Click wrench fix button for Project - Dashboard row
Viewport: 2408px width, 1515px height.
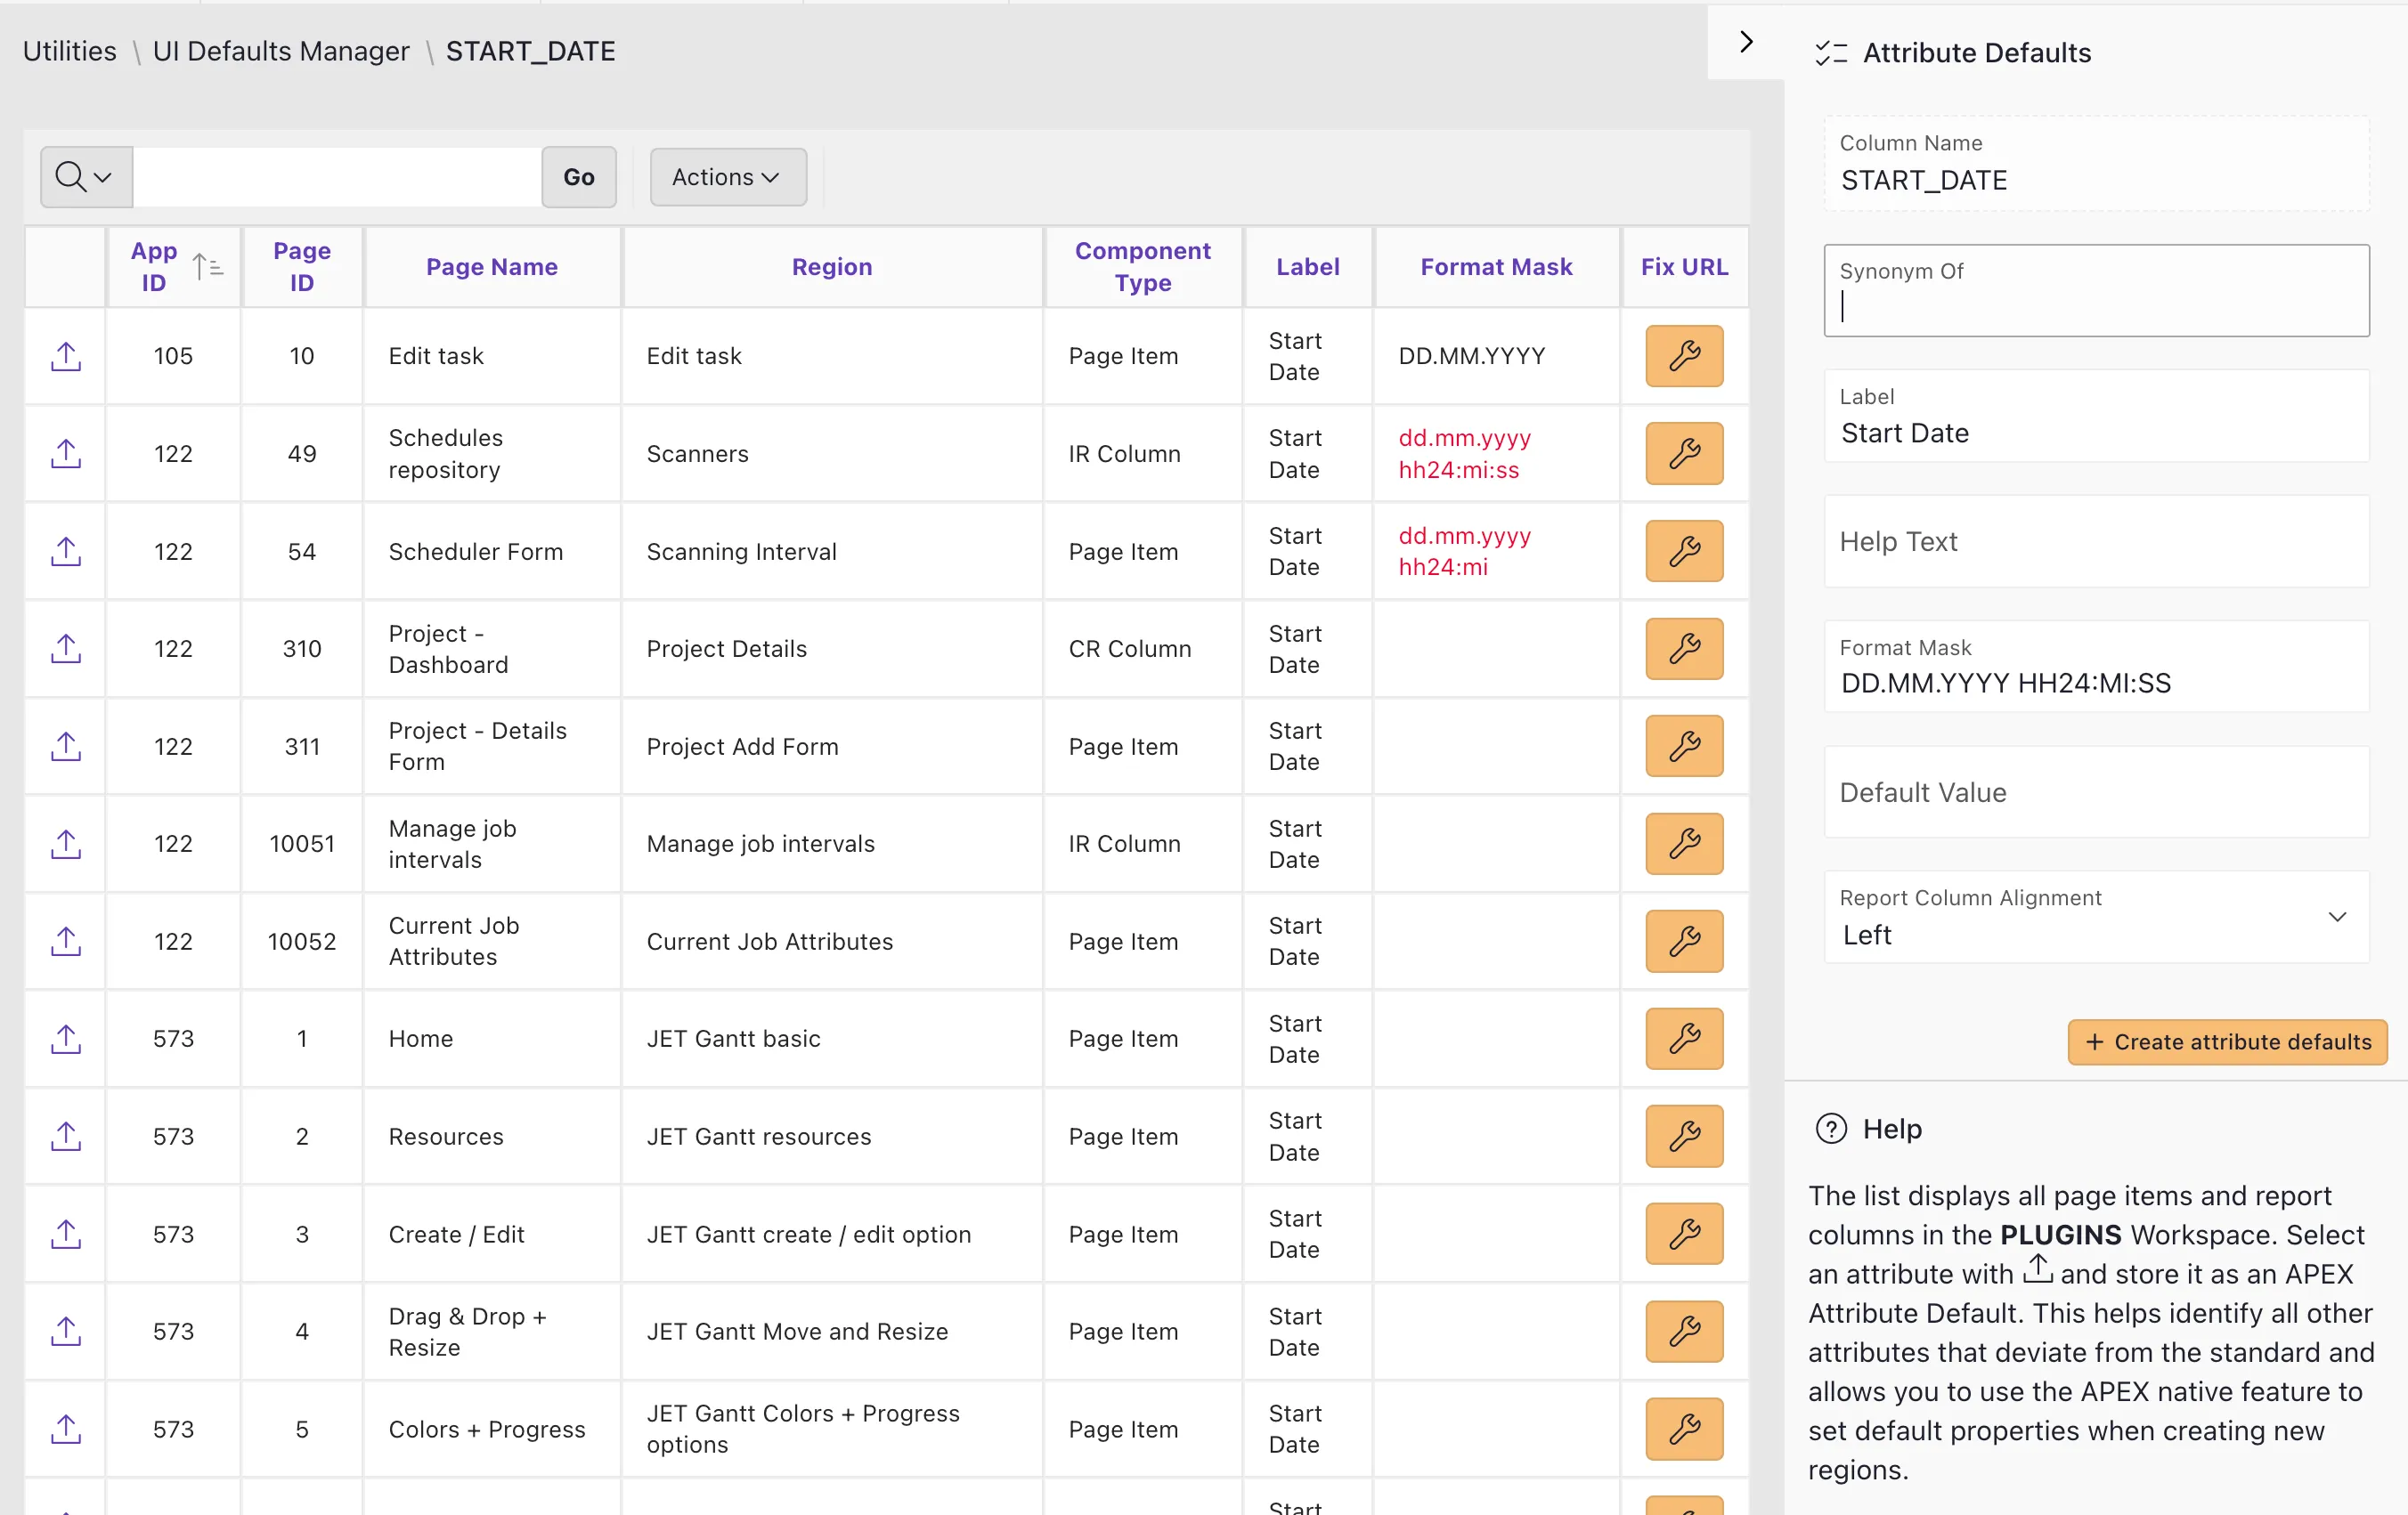pyautogui.click(x=1684, y=649)
